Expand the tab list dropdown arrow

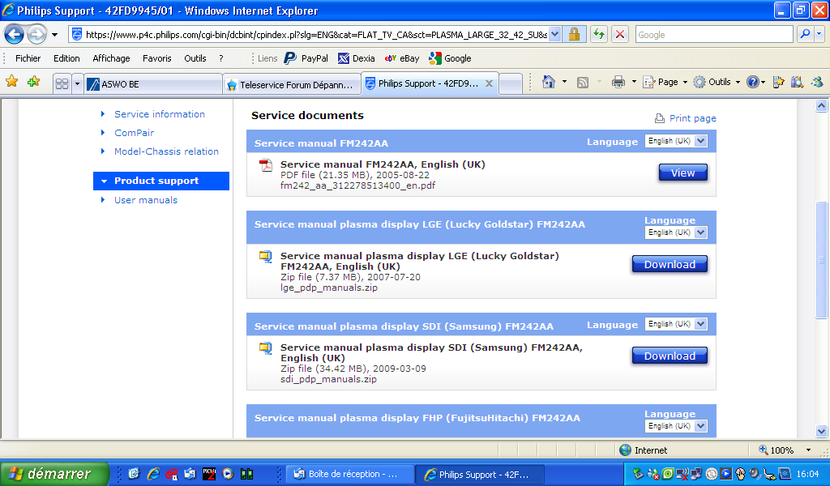[77, 83]
